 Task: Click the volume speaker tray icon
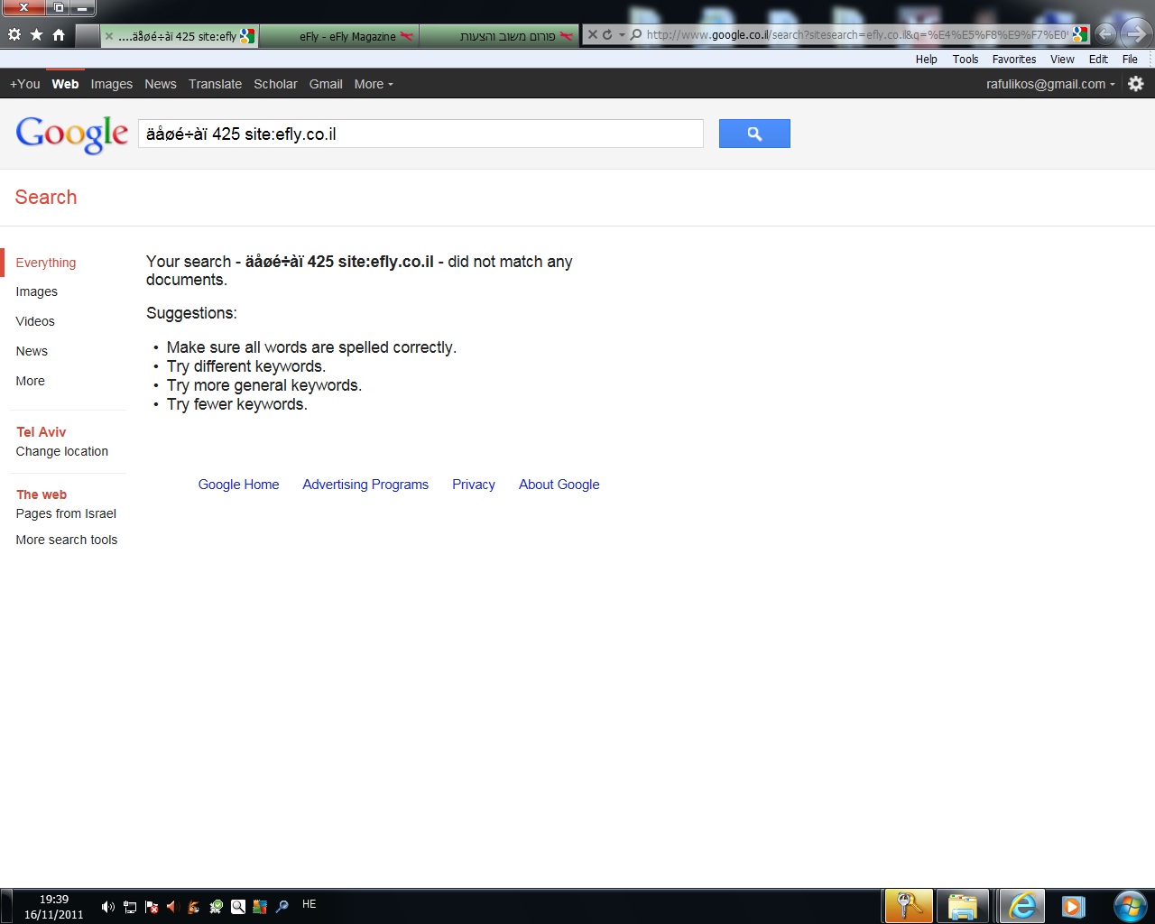tap(108, 907)
